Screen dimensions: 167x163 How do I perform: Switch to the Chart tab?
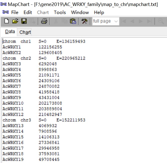coord(25,32)
